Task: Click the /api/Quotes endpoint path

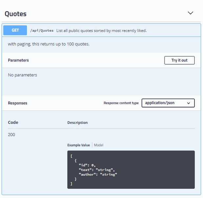Action: click(42, 31)
